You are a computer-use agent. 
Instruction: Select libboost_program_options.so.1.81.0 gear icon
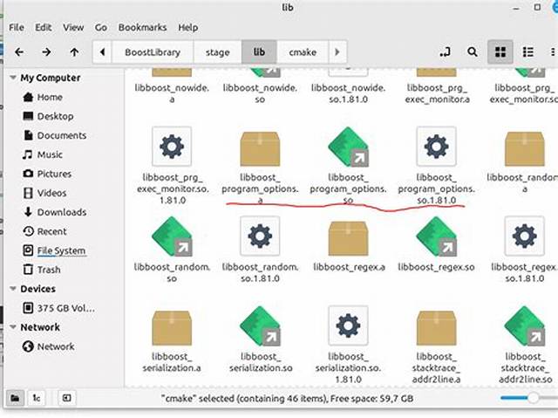point(436,147)
